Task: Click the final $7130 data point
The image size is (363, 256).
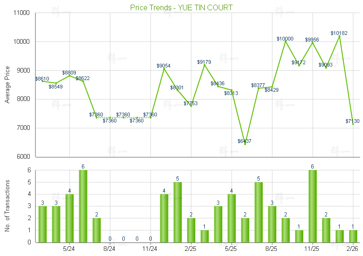Action: 353,124
